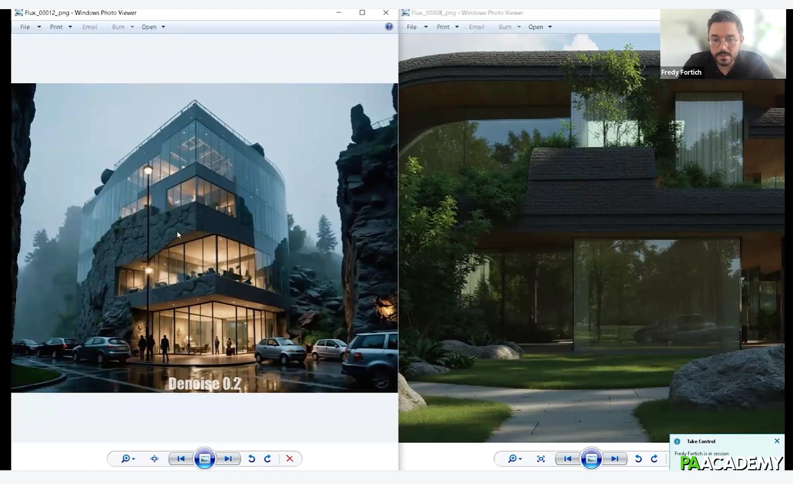Click Email in the right window menu bar

pyautogui.click(x=476, y=26)
